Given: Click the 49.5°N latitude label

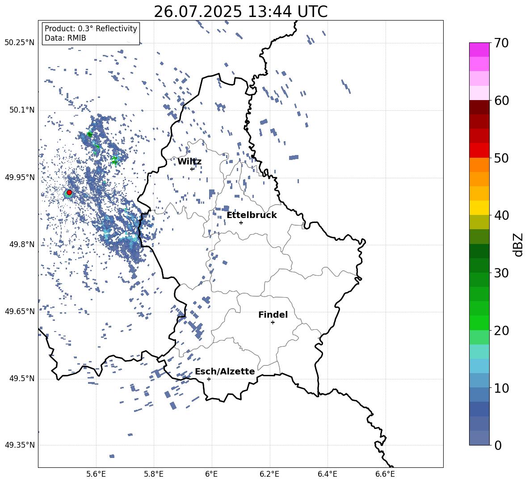Looking at the screenshot, I should click(x=22, y=378).
